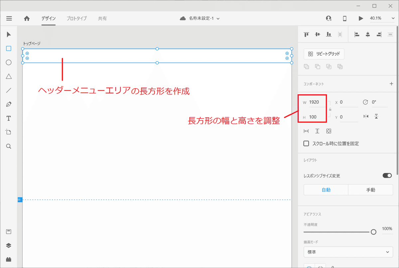Choose the Polygon triangle tool
Viewport: 399px width, 268px height.
pyautogui.click(x=9, y=76)
